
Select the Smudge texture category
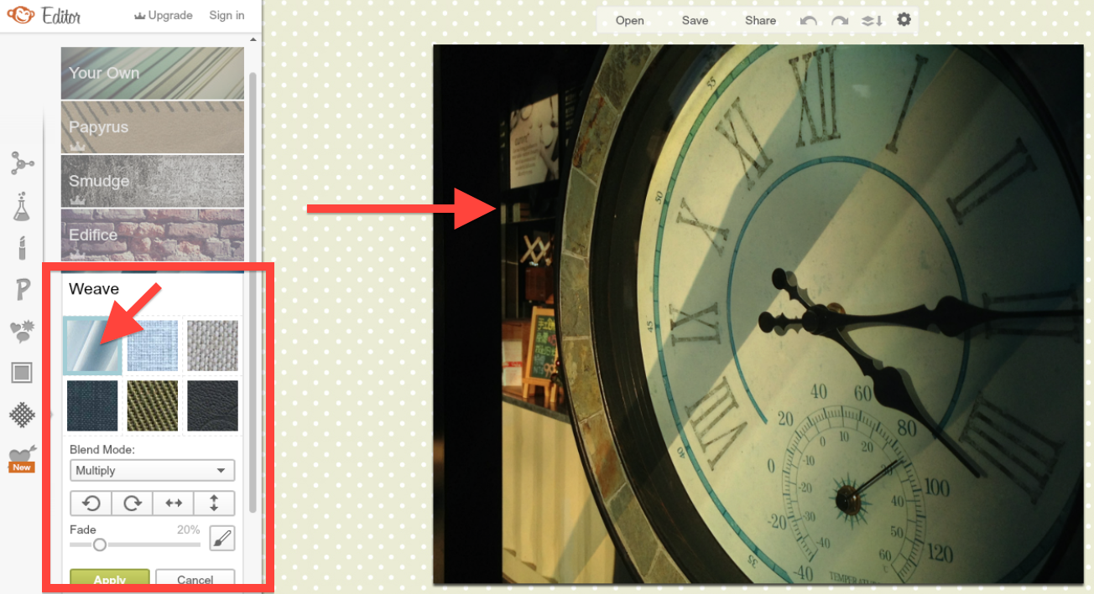[x=153, y=180]
